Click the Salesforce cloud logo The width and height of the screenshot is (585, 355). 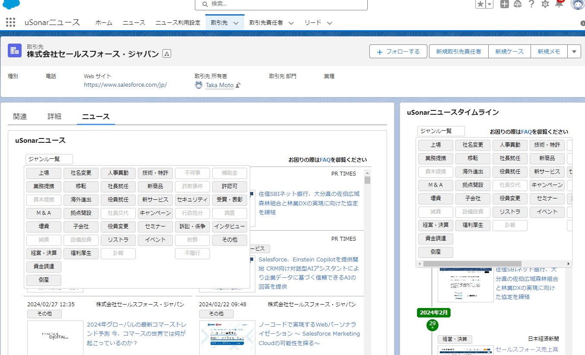pyautogui.click(x=12, y=4)
